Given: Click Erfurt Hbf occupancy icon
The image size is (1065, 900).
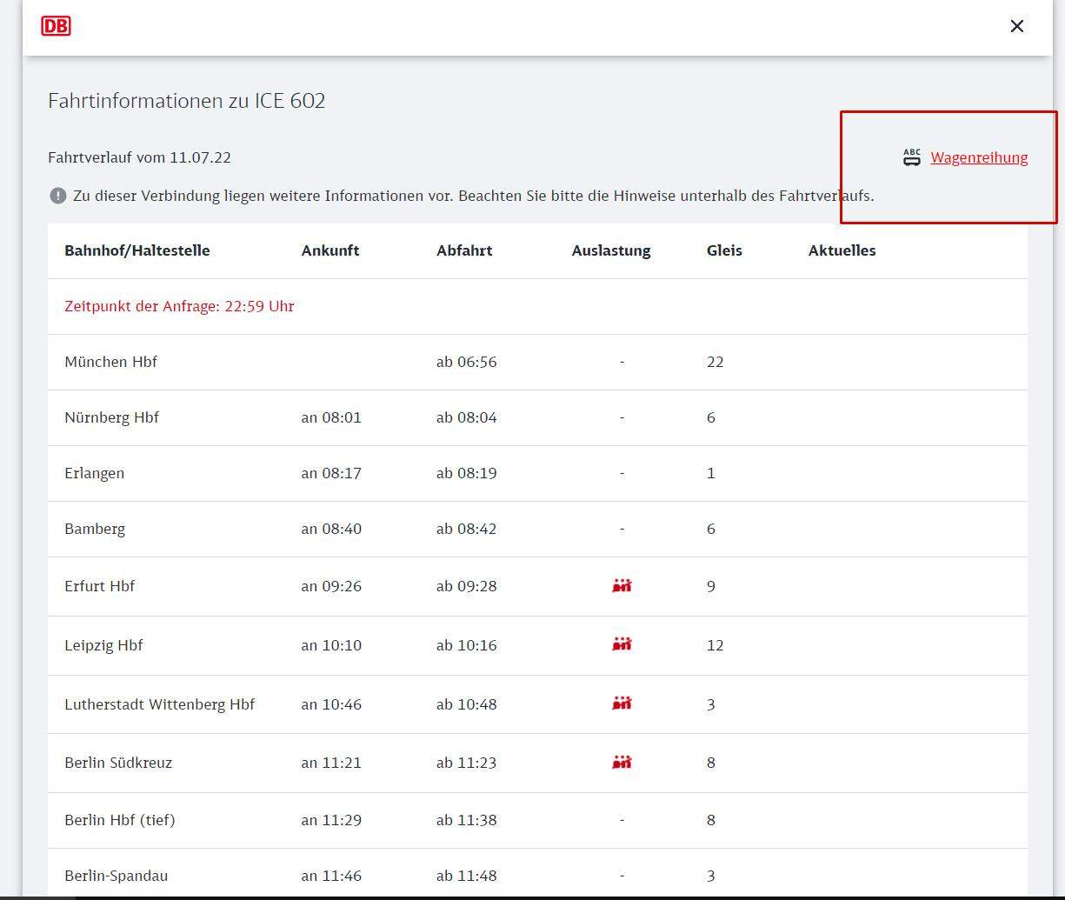Looking at the screenshot, I should pyautogui.click(x=622, y=586).
